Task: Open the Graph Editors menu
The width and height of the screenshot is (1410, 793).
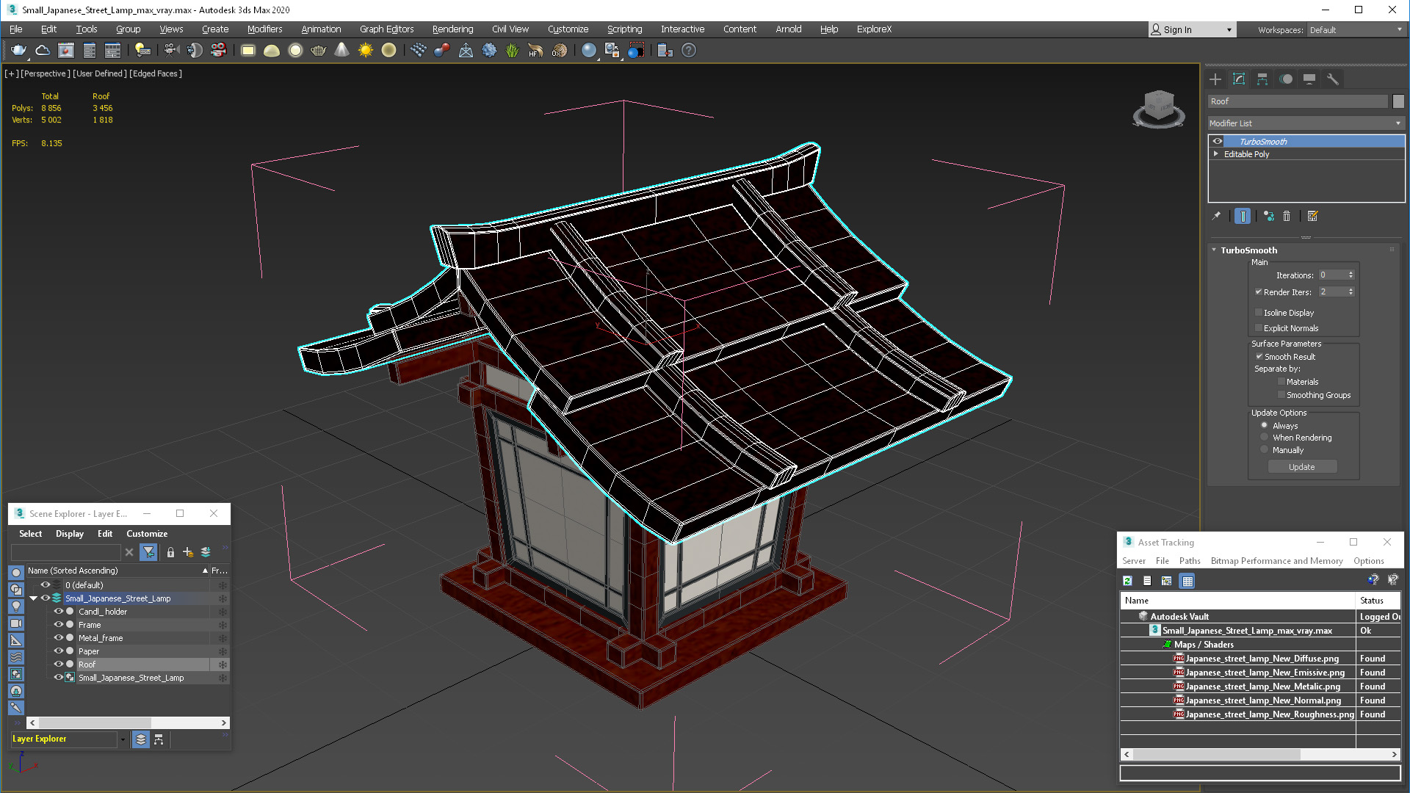Action: pyautogui.click(x=386, y=29)
